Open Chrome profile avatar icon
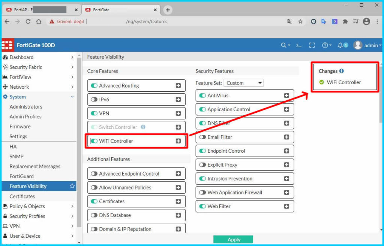Image resolution: width=384 pixels, height=246 pixels. pyautogui.click(x=366, y=21)
